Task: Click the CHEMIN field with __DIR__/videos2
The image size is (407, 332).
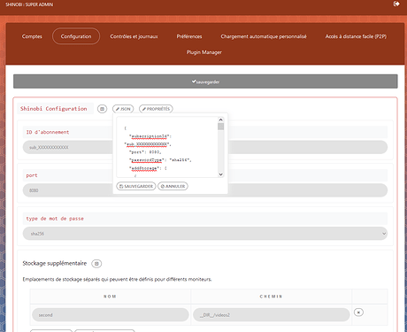Action: click(272, 315)
